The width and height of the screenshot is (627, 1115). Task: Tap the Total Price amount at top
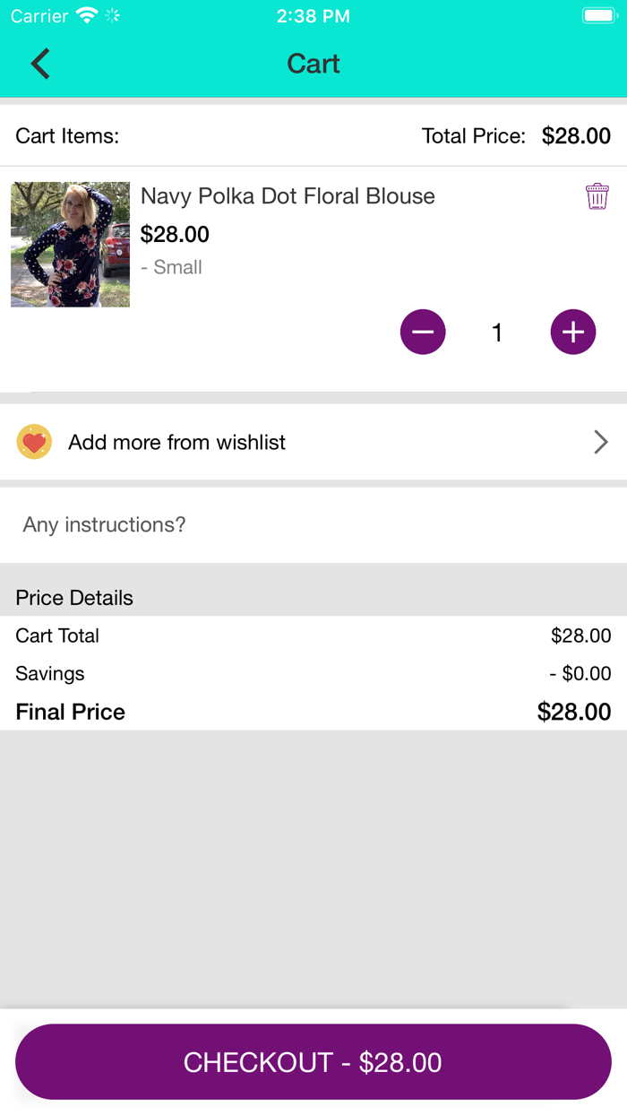(576, 136)
